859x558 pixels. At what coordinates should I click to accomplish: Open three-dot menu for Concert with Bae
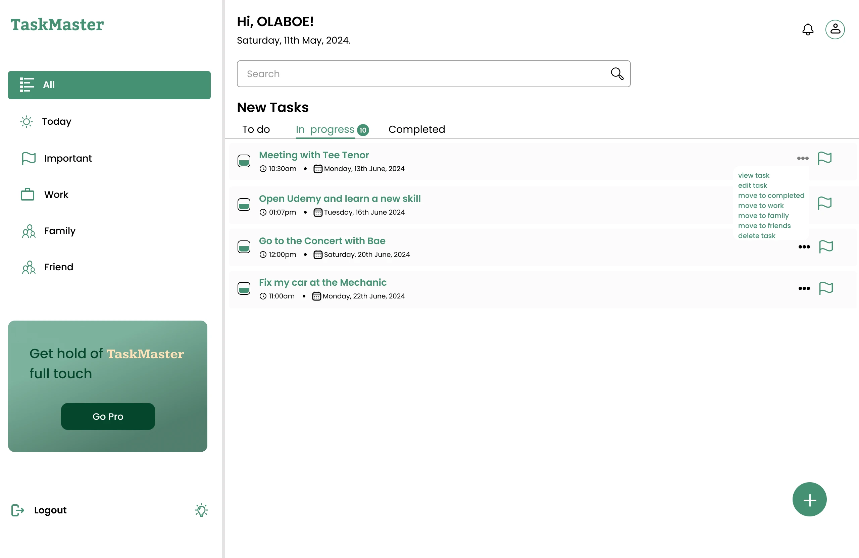(x=804, y=247)
